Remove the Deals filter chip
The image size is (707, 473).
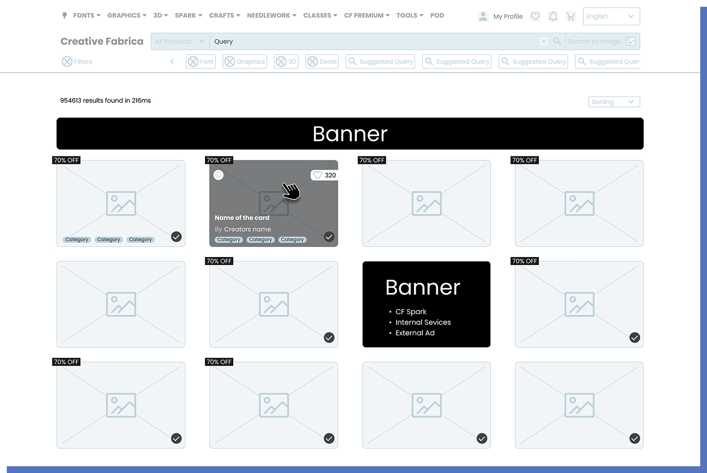click(x=313, y=61)
